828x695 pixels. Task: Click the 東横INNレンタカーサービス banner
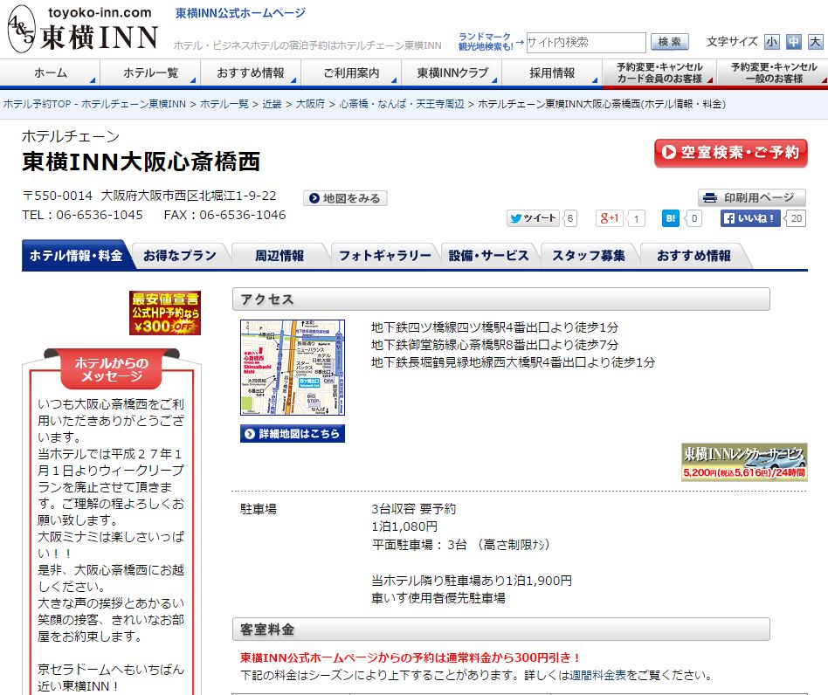coord(744,462)
